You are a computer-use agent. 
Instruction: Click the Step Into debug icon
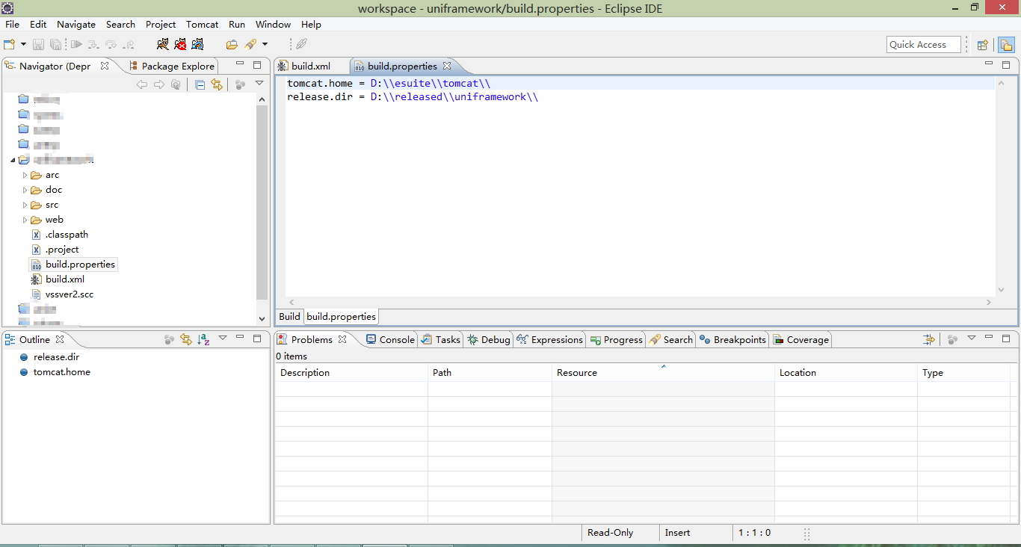click(93, 45)
